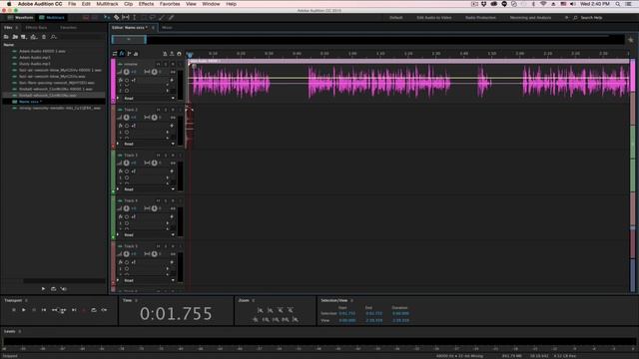The height and width of the screenshot is (359, 639).
Task: Mute Track 2
Action: (158, 110)
